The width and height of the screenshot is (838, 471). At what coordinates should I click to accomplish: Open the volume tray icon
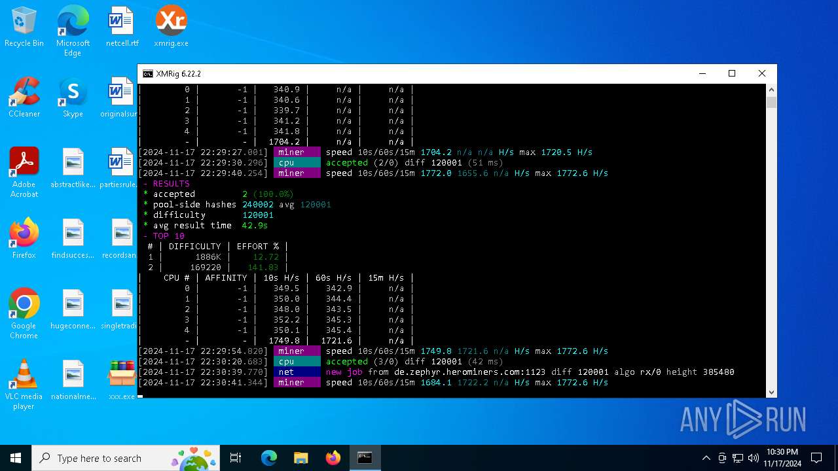[754, 458]
